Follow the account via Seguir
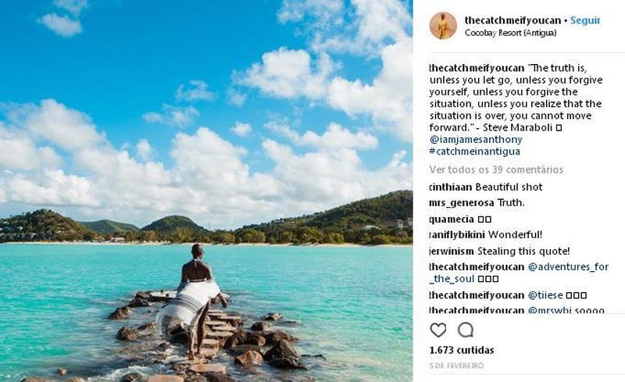Image resolution: width=625 pixels, height=382 pixels. click(585, 20)
